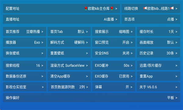Open the 配置地址 configuration address setting
This screenshot has width=183, height=110.
[x=61, y=9]
